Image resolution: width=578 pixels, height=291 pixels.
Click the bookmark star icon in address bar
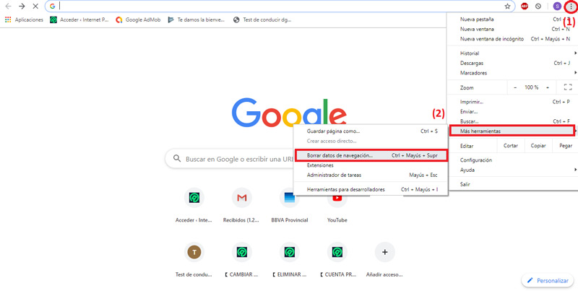509,6
